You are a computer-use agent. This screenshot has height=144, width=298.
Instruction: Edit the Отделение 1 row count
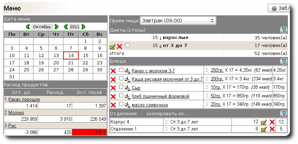[264, 129]
